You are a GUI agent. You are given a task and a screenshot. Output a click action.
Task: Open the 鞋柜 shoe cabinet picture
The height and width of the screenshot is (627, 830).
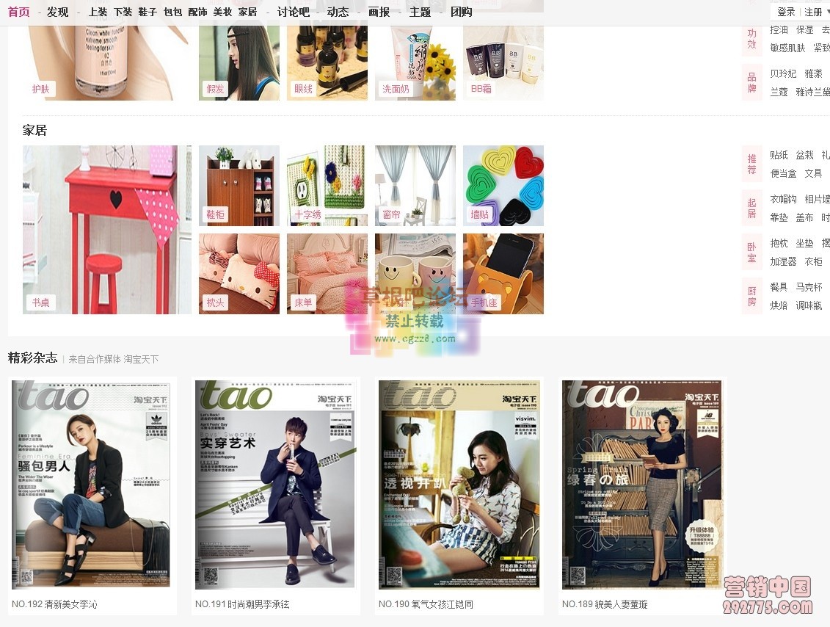click(x=239, y=186)
